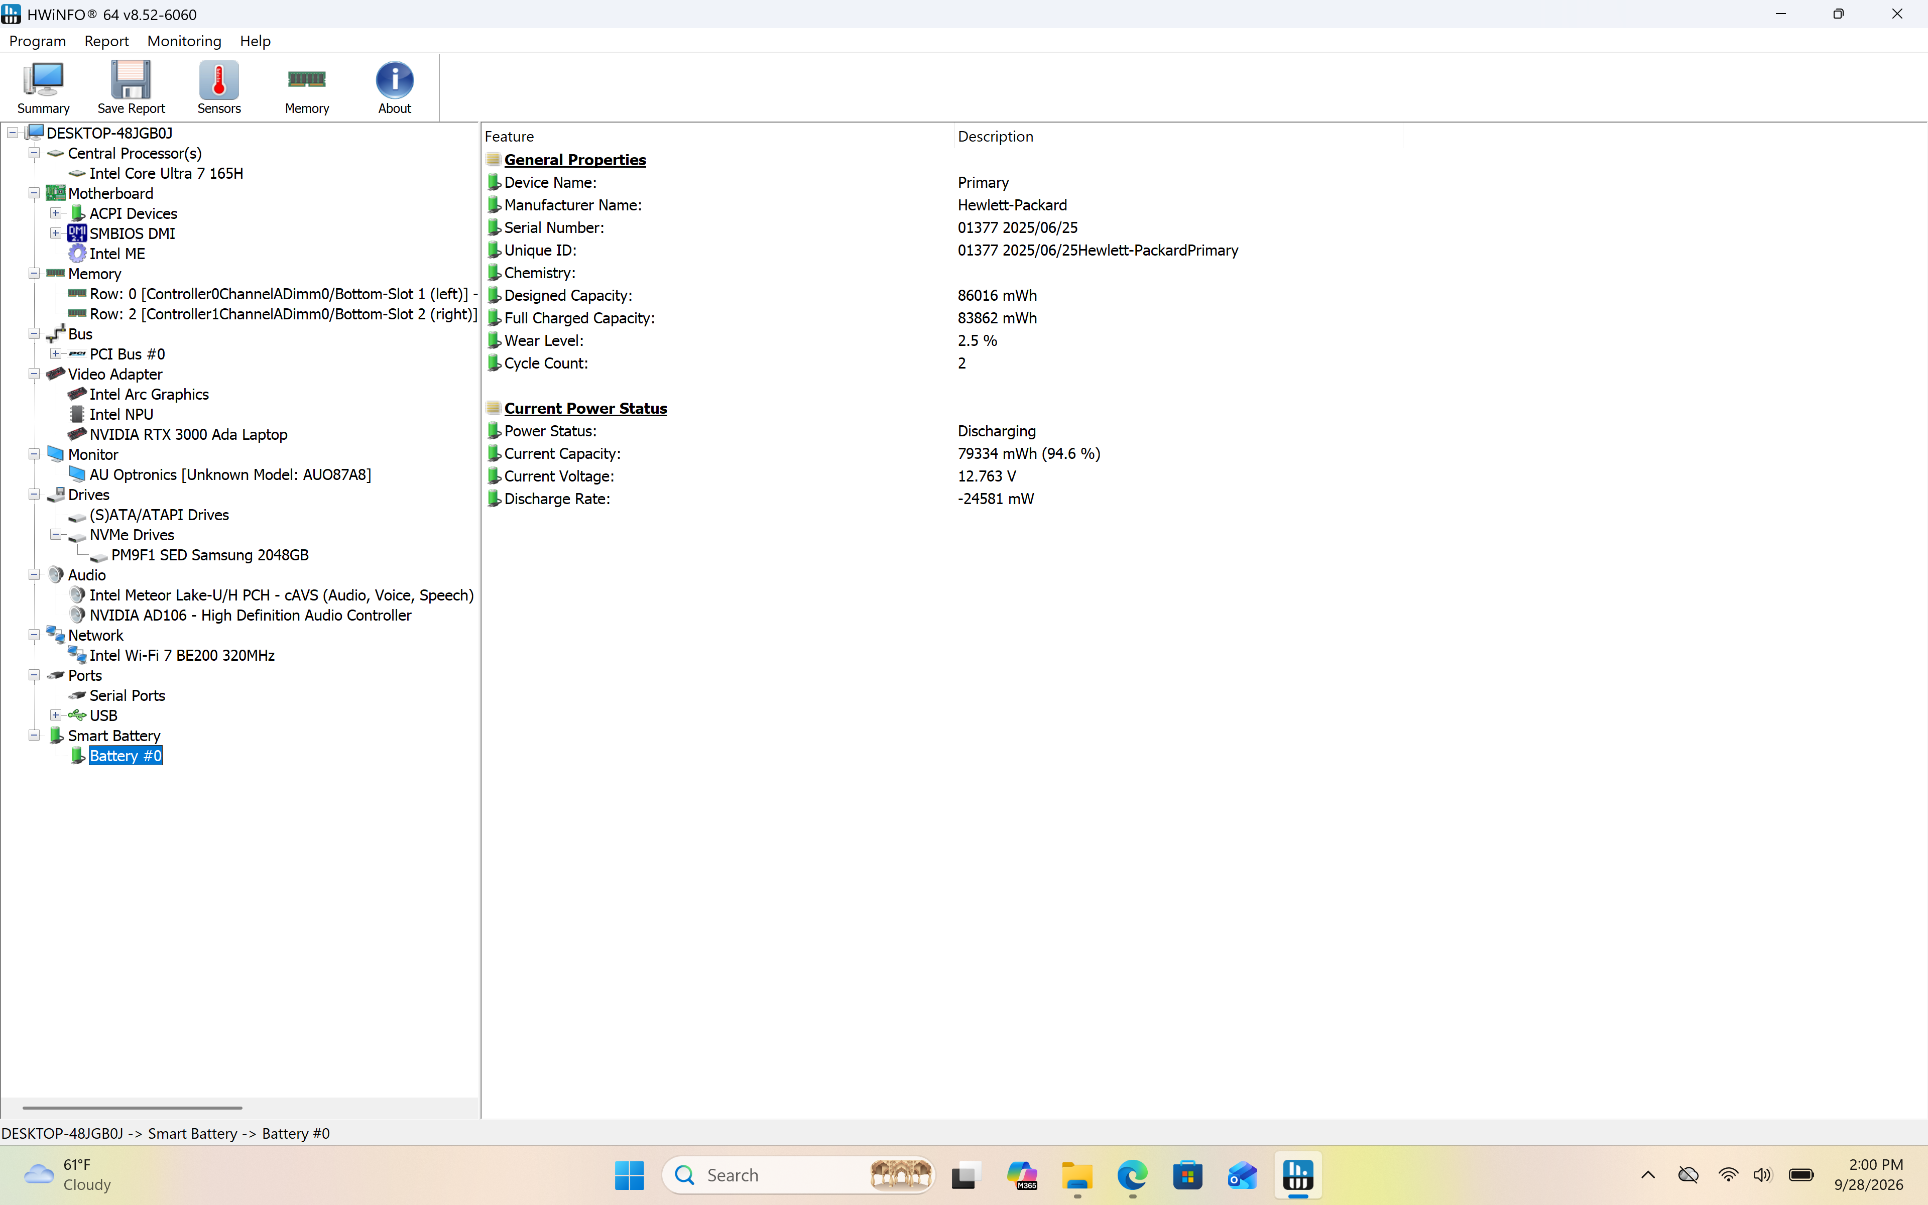This screenshot has height=1205, width=1928.
Task: Click the Current Power Status heading
Action: [585, 408]
